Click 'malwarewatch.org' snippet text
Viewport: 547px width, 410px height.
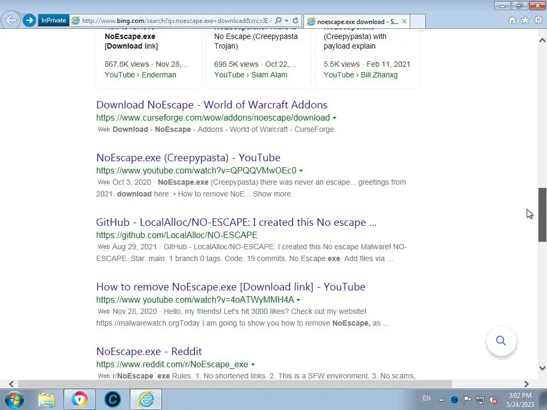click(x=149, y=323)
